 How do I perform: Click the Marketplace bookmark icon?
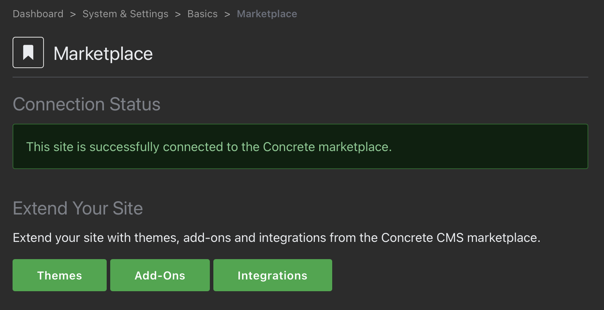(28, 52)
